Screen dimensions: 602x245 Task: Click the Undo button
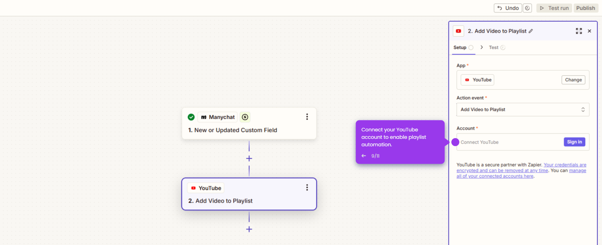coord(508,8)
